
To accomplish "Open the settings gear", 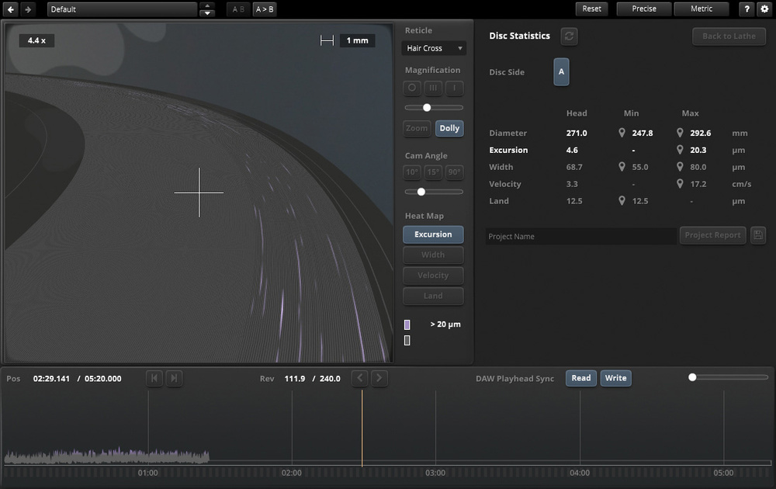I will [764, 9].
